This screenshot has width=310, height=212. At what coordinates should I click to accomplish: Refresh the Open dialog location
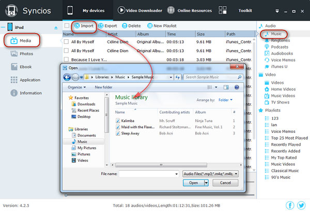click(178, 77)
